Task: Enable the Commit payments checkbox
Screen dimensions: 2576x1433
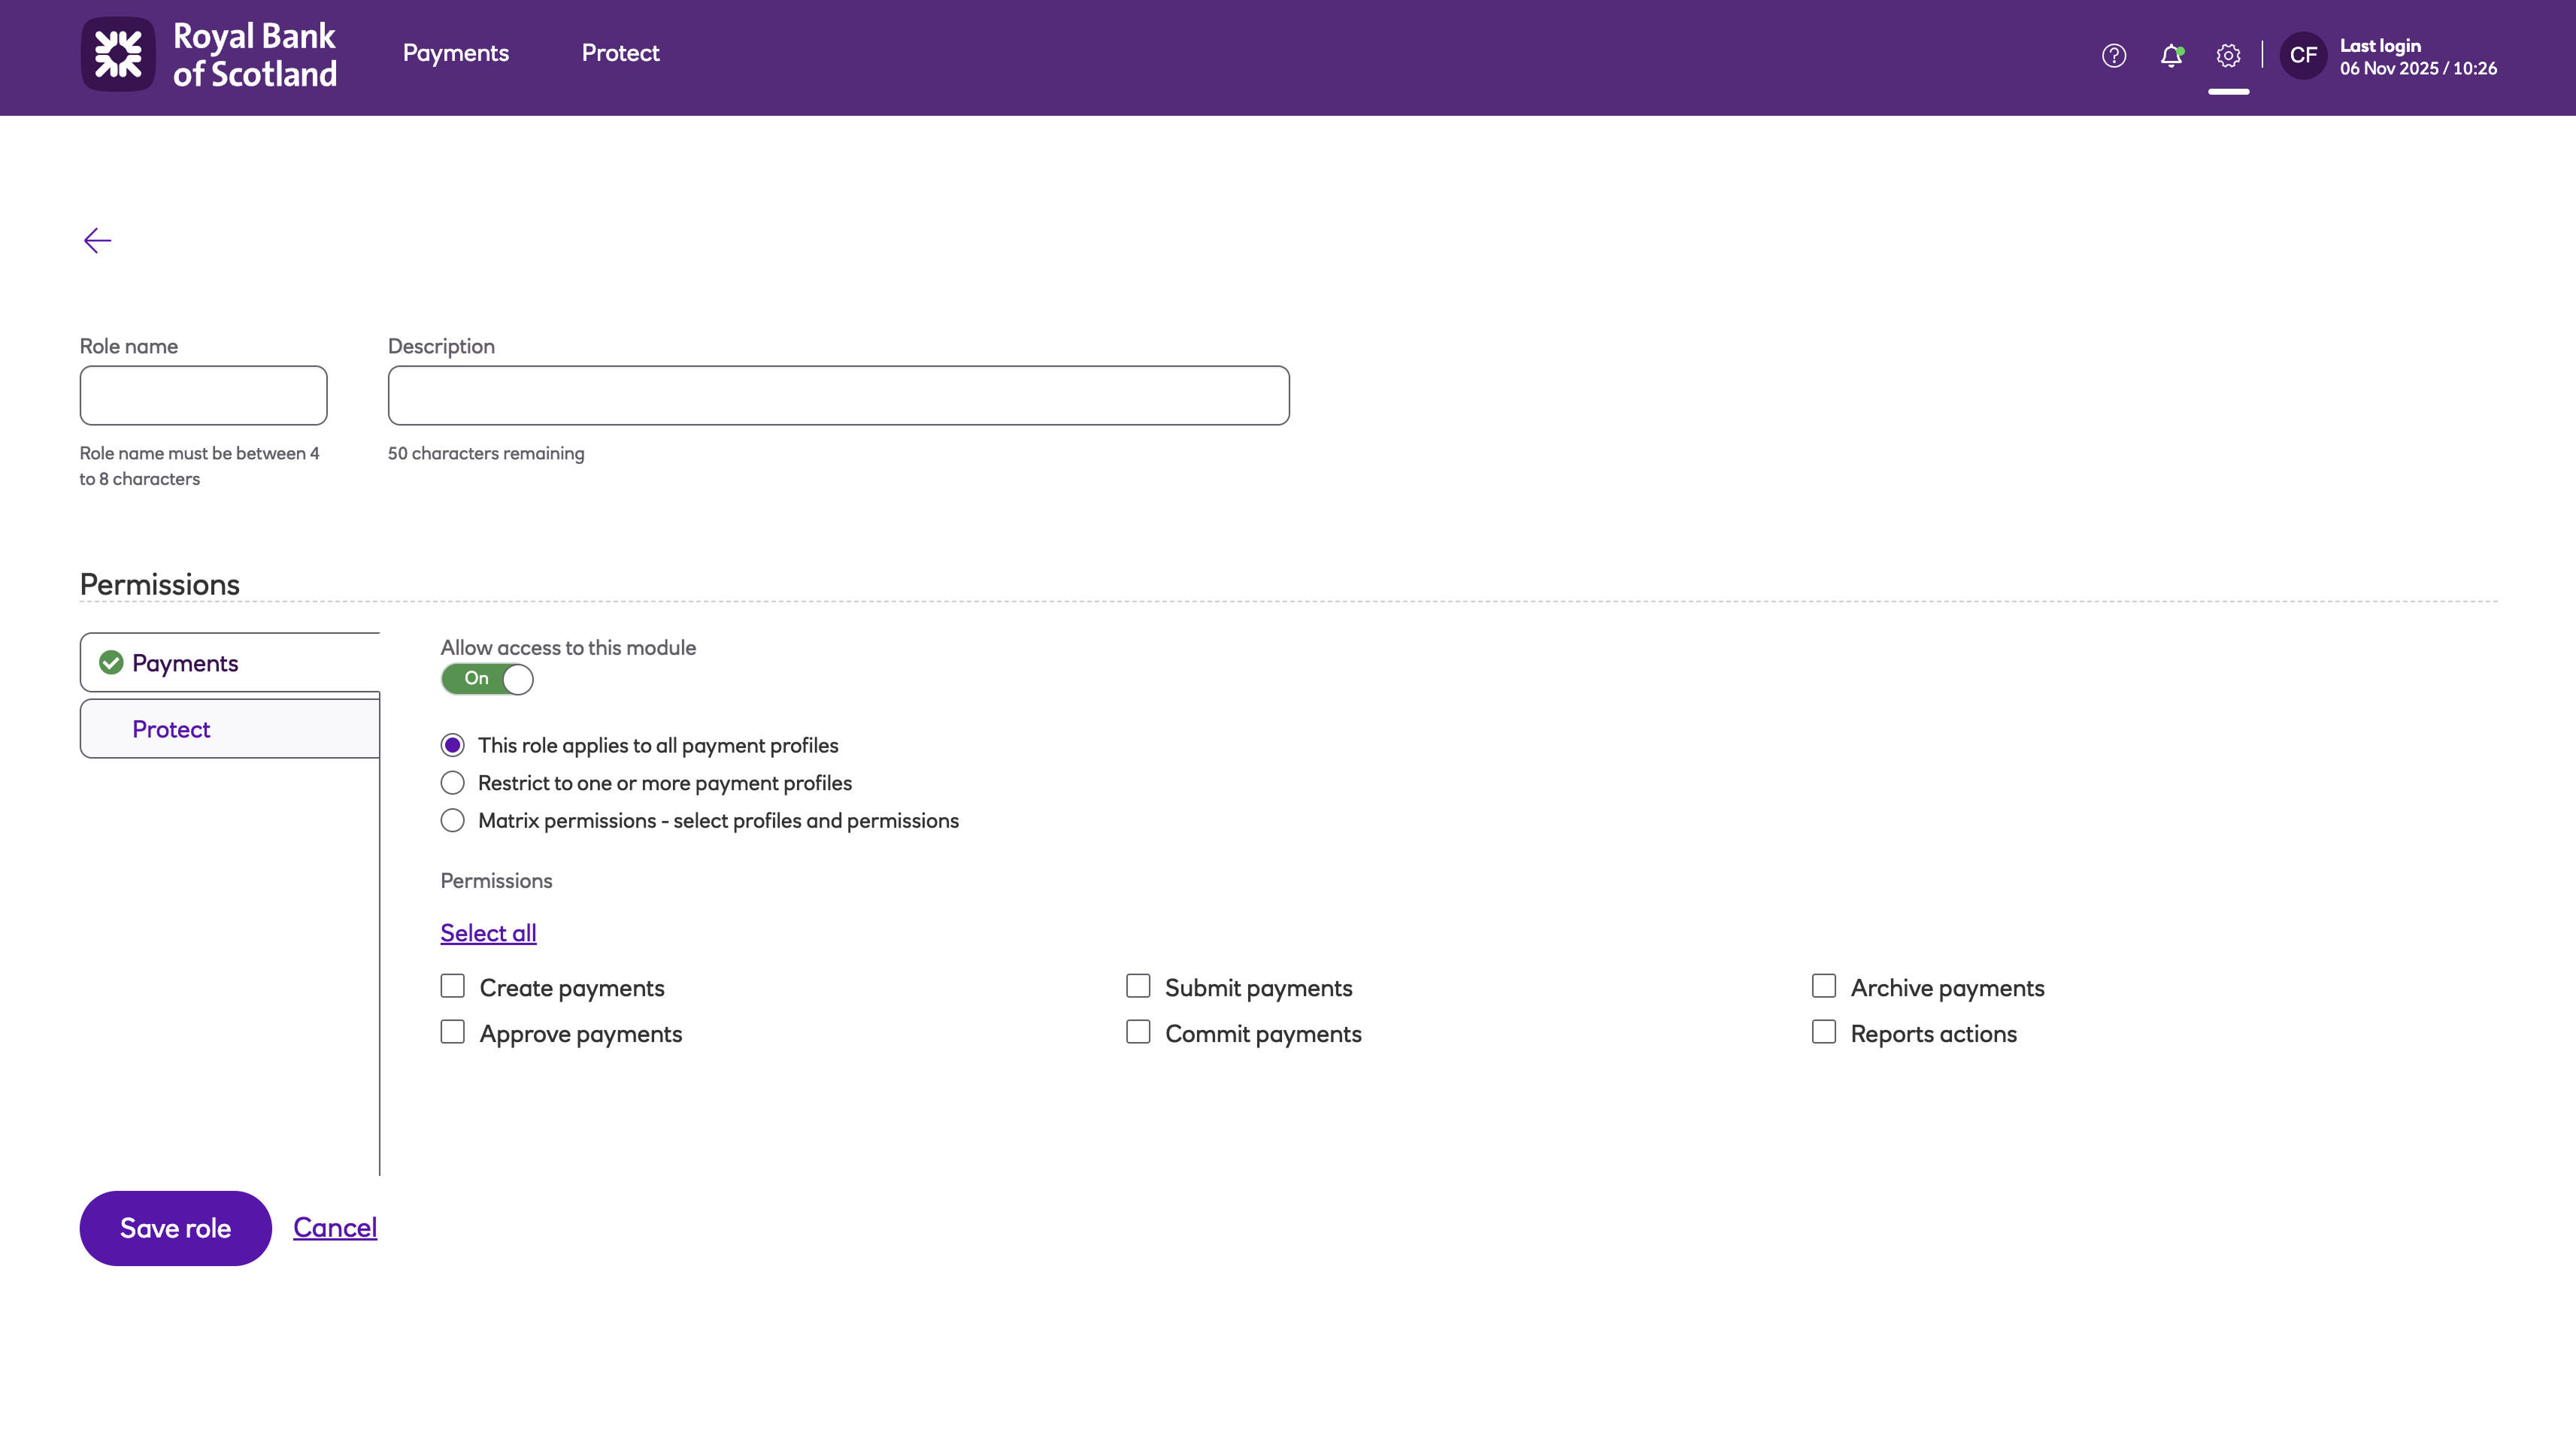Action: 1138,1032
